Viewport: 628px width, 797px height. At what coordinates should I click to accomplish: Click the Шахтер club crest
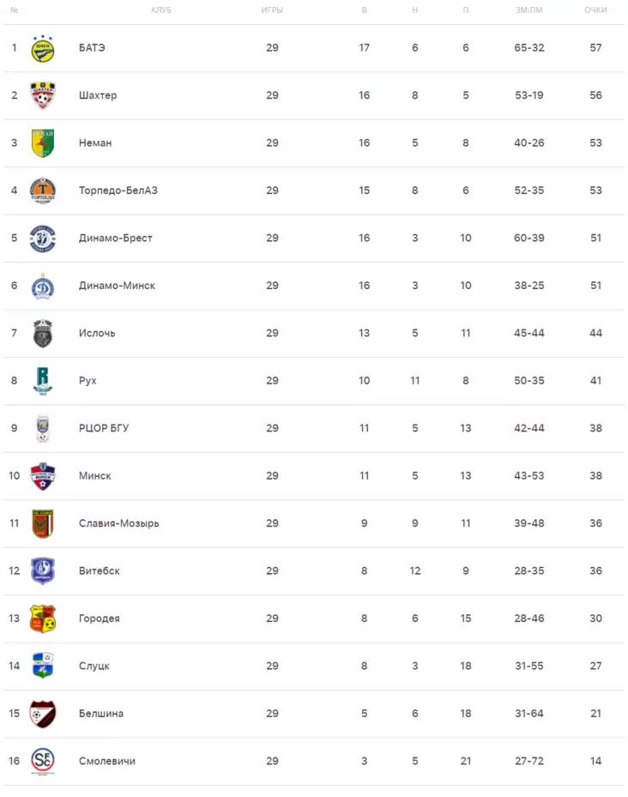(43, 96)
